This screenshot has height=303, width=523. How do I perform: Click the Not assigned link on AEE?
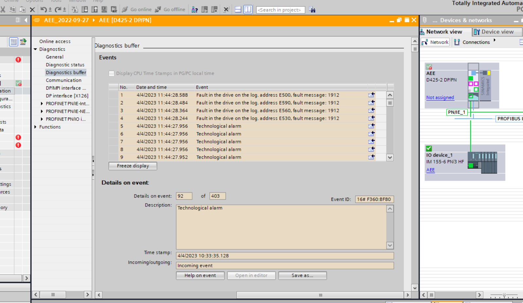[440, 98]
